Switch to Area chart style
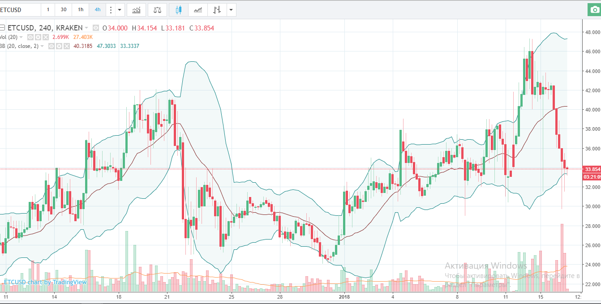Viewport: 601px width, 304px height. [197, 9]
